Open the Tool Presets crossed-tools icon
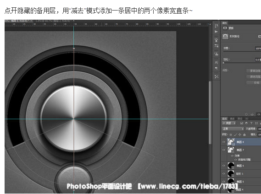Viewport: 261px width, 194px height. 216,76
